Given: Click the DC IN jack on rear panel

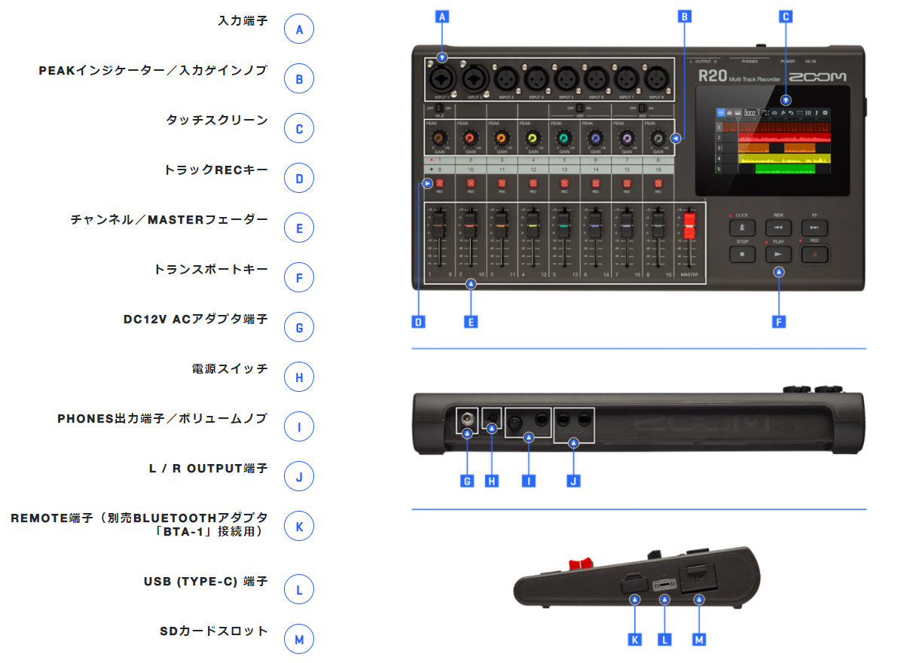Looking at the screenshot, I should click(467, 418).
